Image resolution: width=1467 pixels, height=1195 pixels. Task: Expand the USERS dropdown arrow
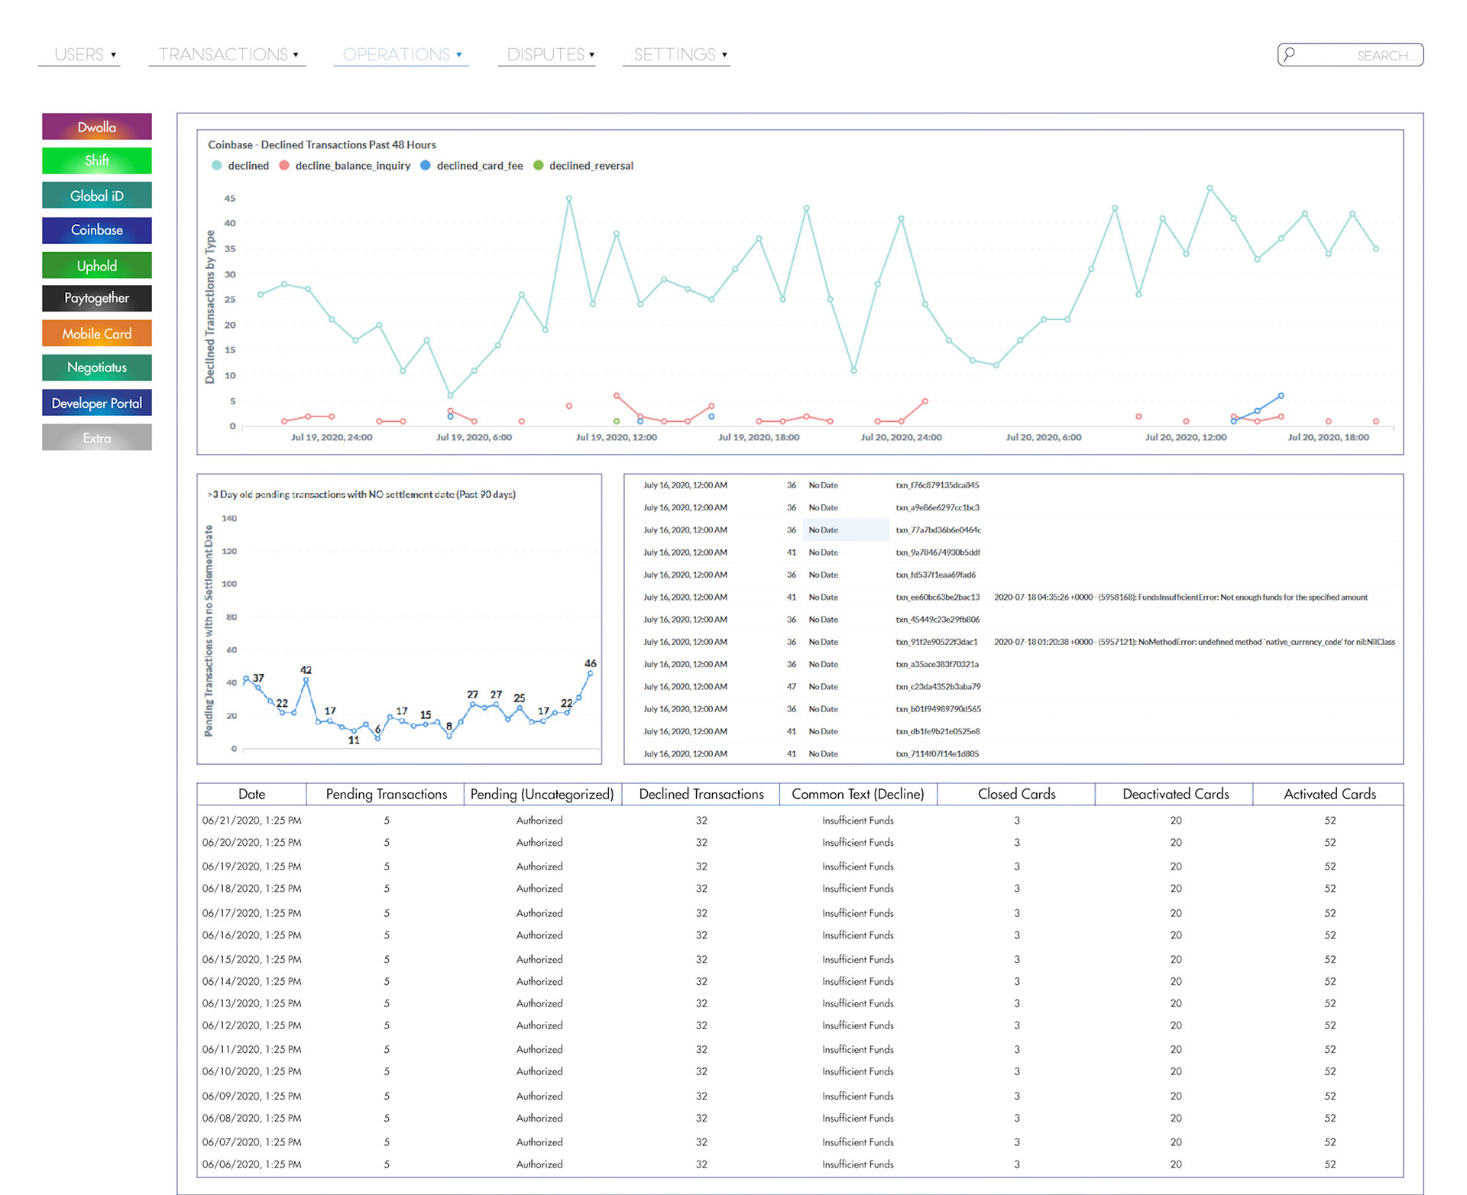point(114,55)
